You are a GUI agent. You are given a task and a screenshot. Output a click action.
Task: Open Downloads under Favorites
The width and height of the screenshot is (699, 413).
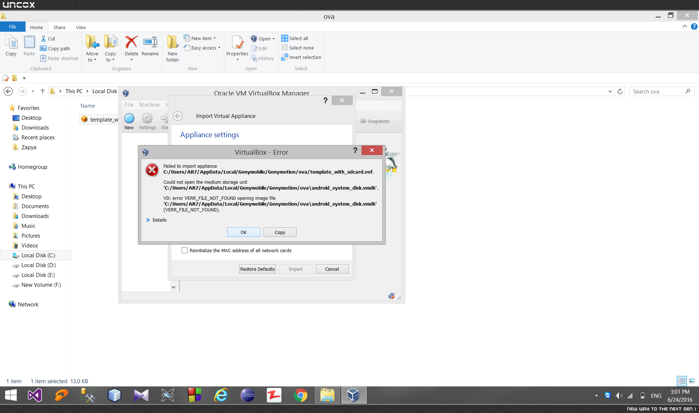pos(35,127)
